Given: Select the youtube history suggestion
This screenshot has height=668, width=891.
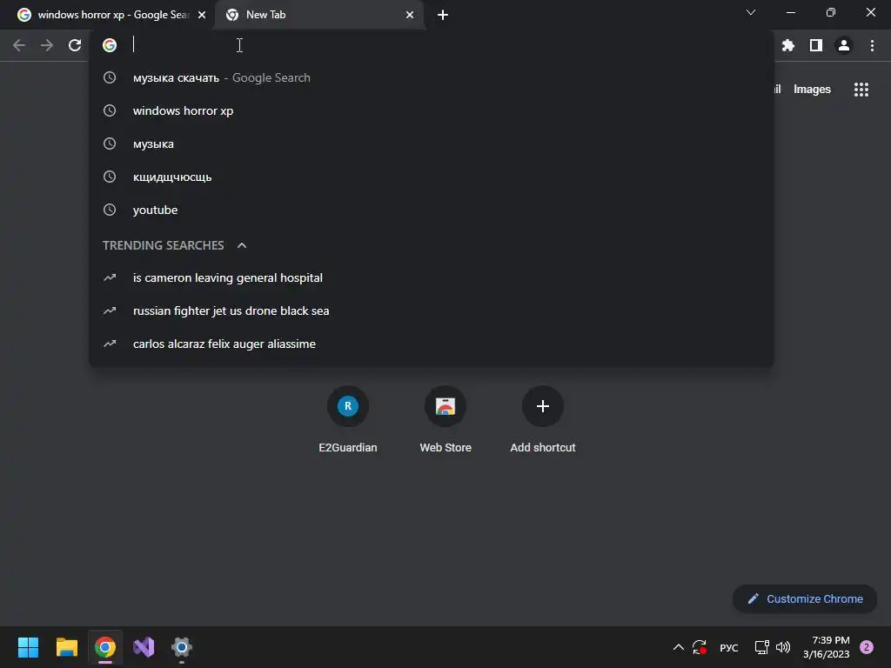Looking at the screenshot, I should (432, 210).
